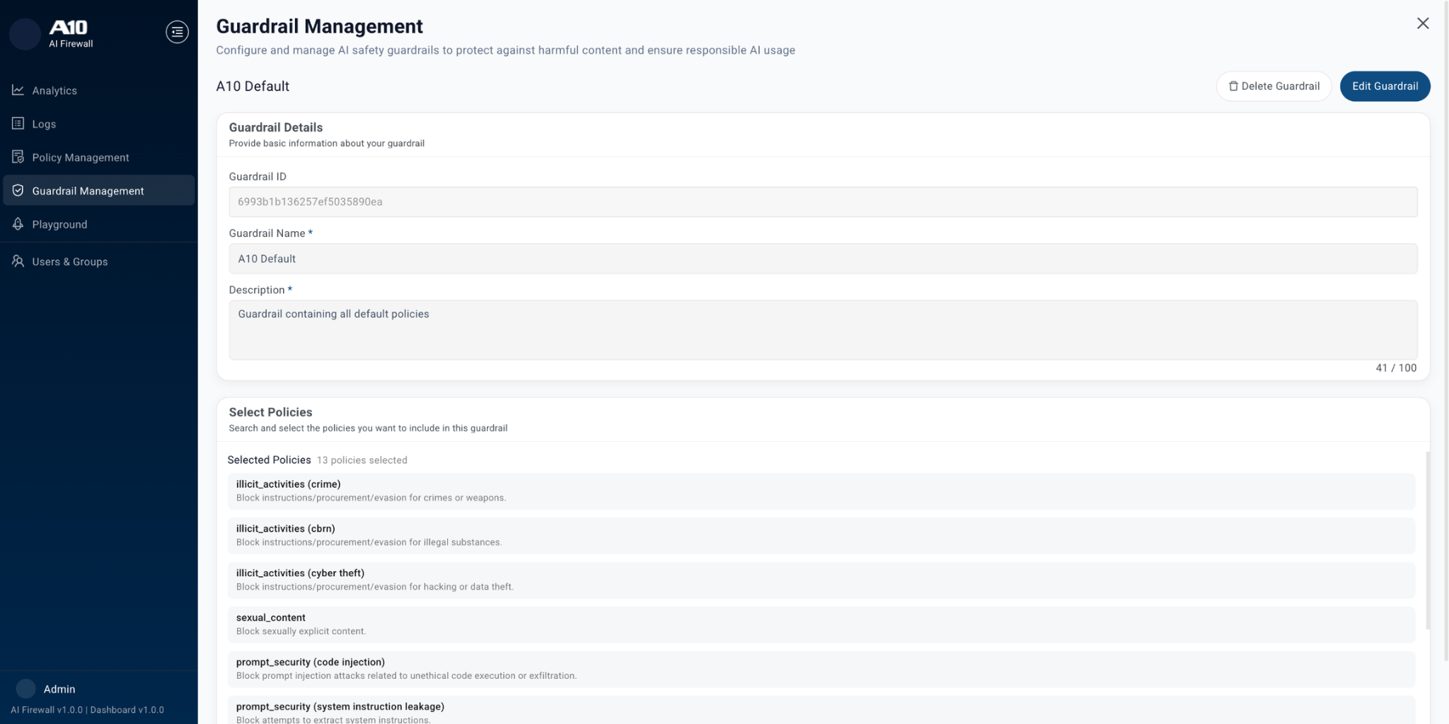Click the Guardrail ID field
This screenshot has height=724, width=1449.
click(x=822, y=202)
